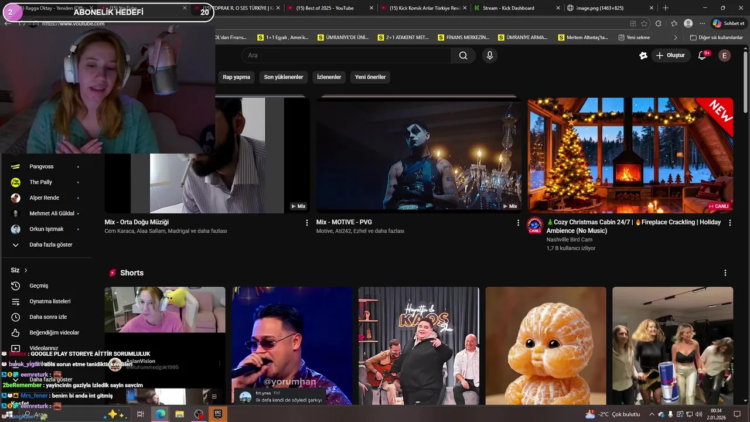
Task: Close the Stream - Kick Dashboard tab
Action: pyautogui.click(x=558, y=8)
